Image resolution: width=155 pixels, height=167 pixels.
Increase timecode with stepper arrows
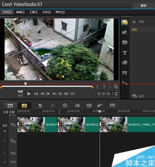click(x=116, y=93)
